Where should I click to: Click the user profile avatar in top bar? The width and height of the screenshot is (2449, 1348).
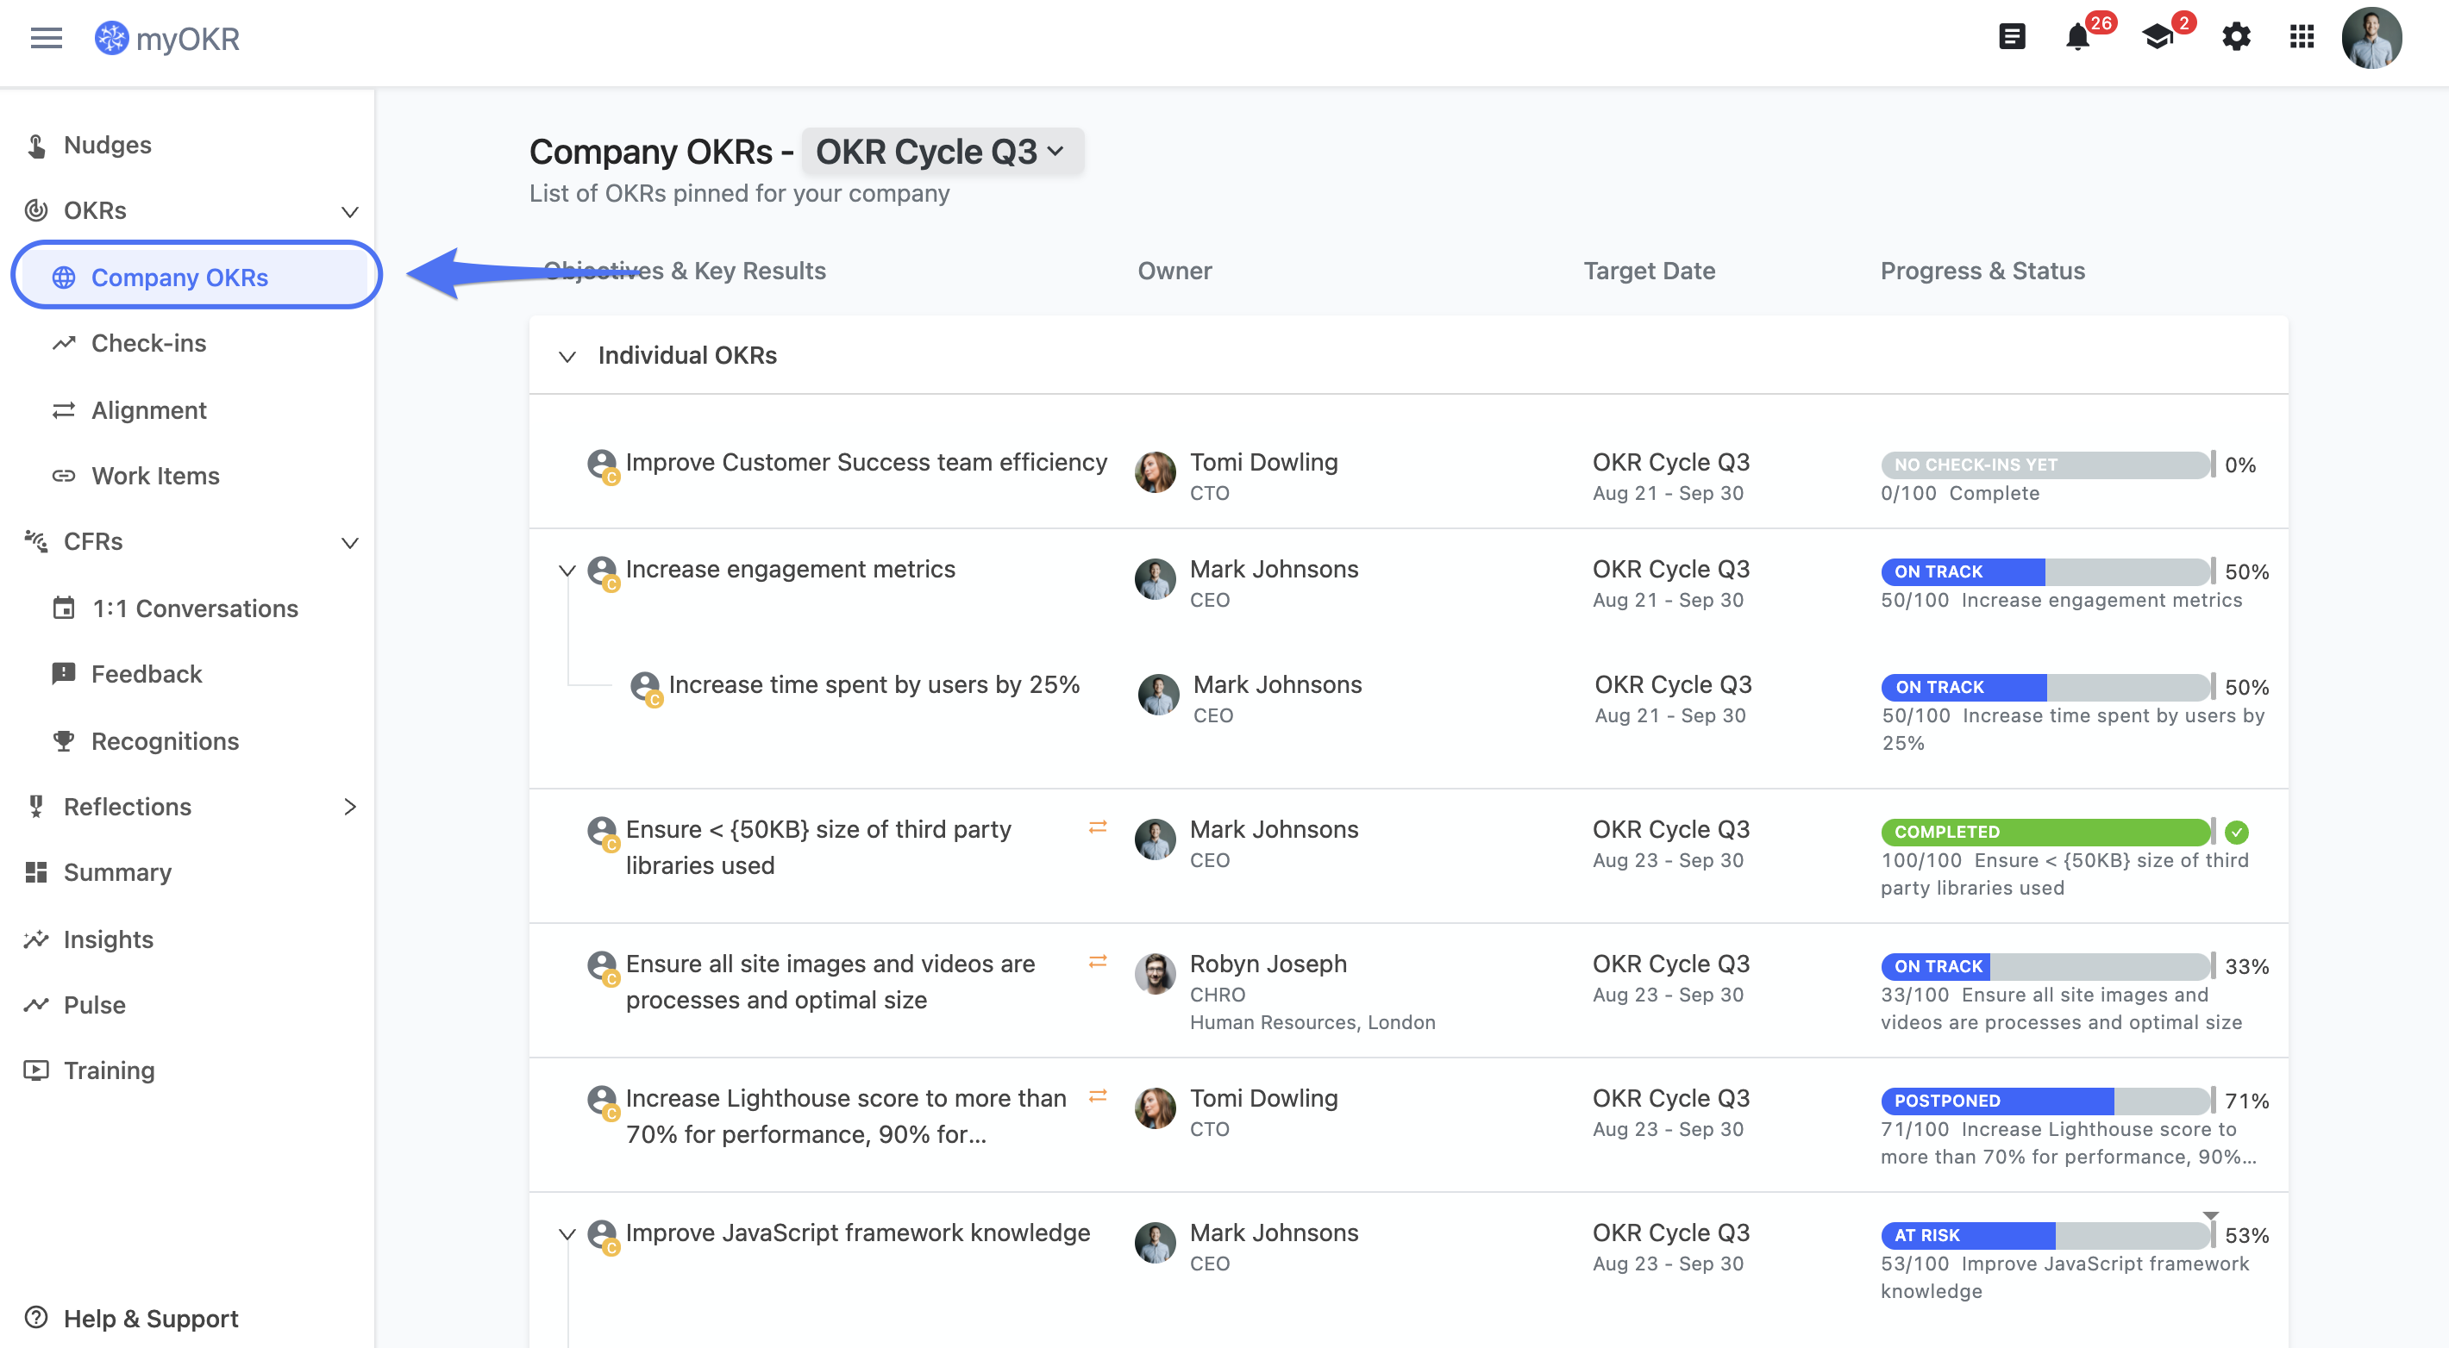click(2371, 38)
